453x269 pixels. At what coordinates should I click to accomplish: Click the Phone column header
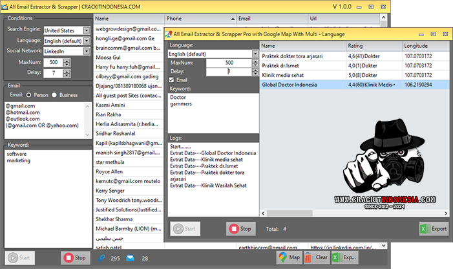coord(198,19)
